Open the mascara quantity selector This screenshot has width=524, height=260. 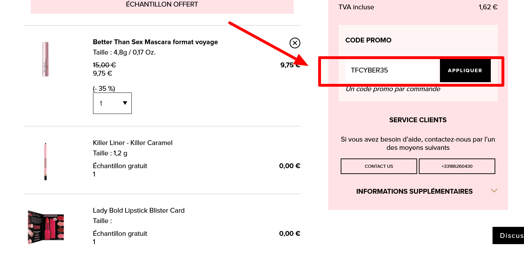pos(112,103)
